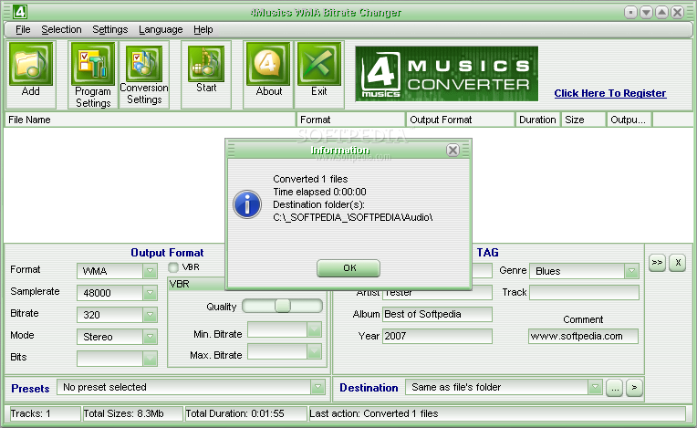This screenshot has width=697, height=428.
Task: Click the Duration column header
Action: point(537,120)
